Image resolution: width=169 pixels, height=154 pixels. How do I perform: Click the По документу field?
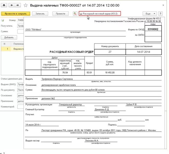tap(21, 90)
